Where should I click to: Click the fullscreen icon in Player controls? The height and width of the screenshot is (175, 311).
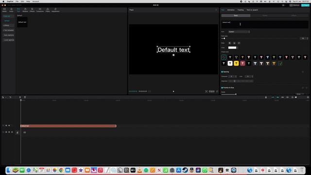[x=217, y=91]
